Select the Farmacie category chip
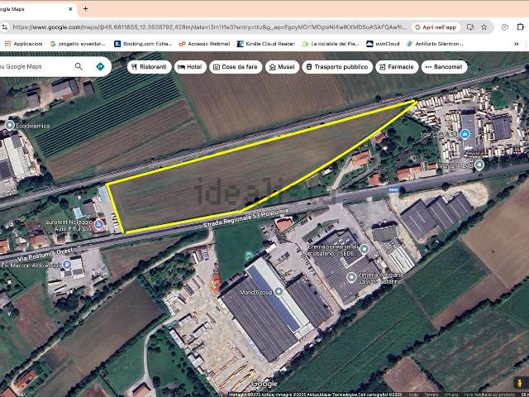This screenshot has width=529, height=397. 397,67
